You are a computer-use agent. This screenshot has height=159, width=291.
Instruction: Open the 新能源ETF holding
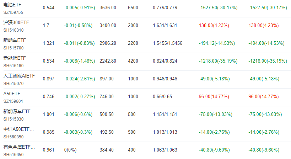tap(15, 58)
